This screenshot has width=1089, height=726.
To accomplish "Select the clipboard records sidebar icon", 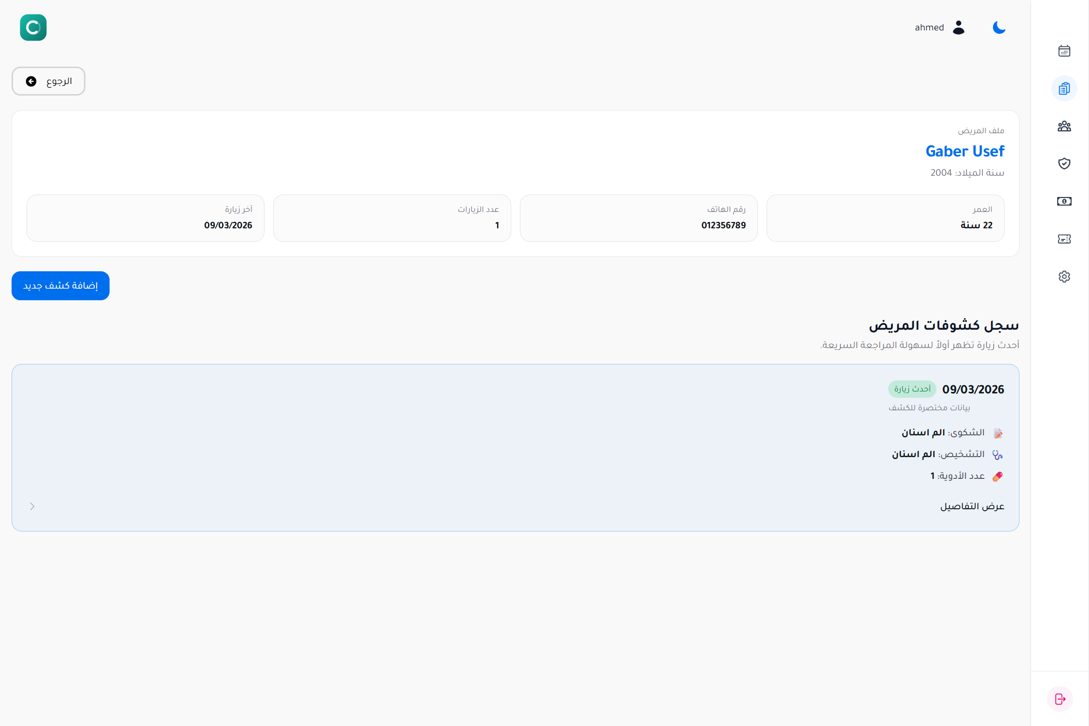I will point(1064,88).
